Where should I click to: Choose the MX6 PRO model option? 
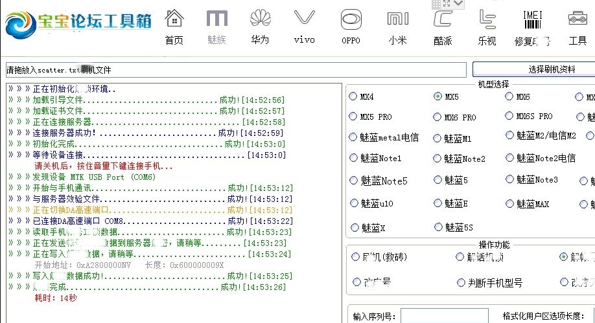pos(438,117)
